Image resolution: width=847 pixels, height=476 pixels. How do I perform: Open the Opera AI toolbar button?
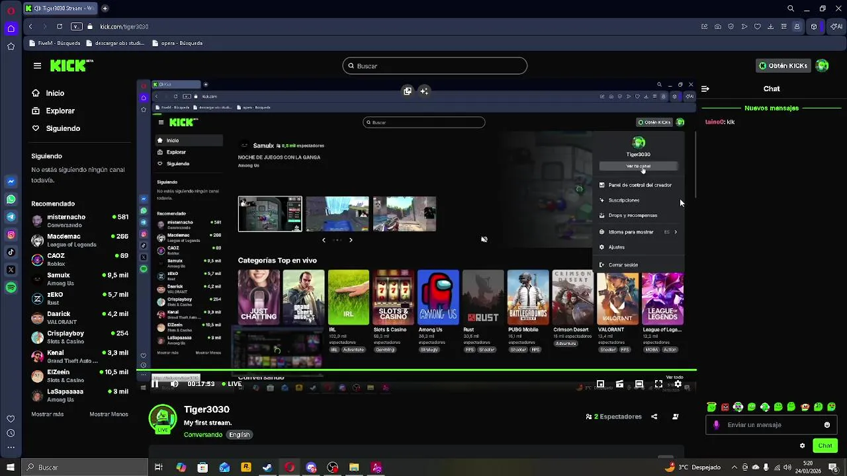(836, 26)
